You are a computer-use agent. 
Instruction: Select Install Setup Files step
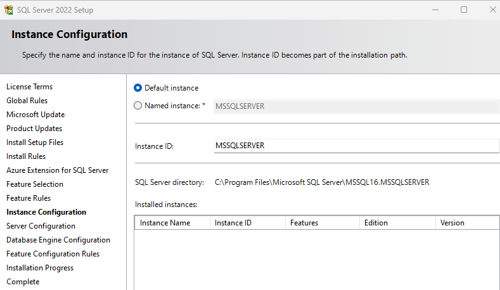[35, 142]
